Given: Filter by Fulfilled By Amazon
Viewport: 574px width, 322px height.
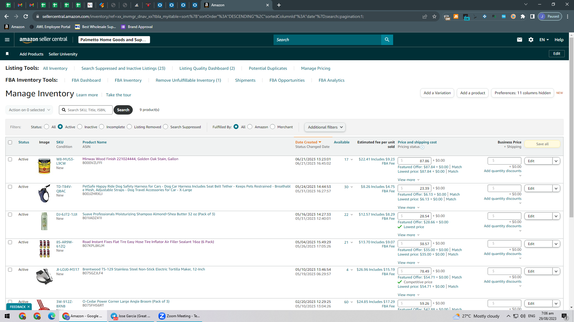Looking at the screenshot, I should [250, 127].
